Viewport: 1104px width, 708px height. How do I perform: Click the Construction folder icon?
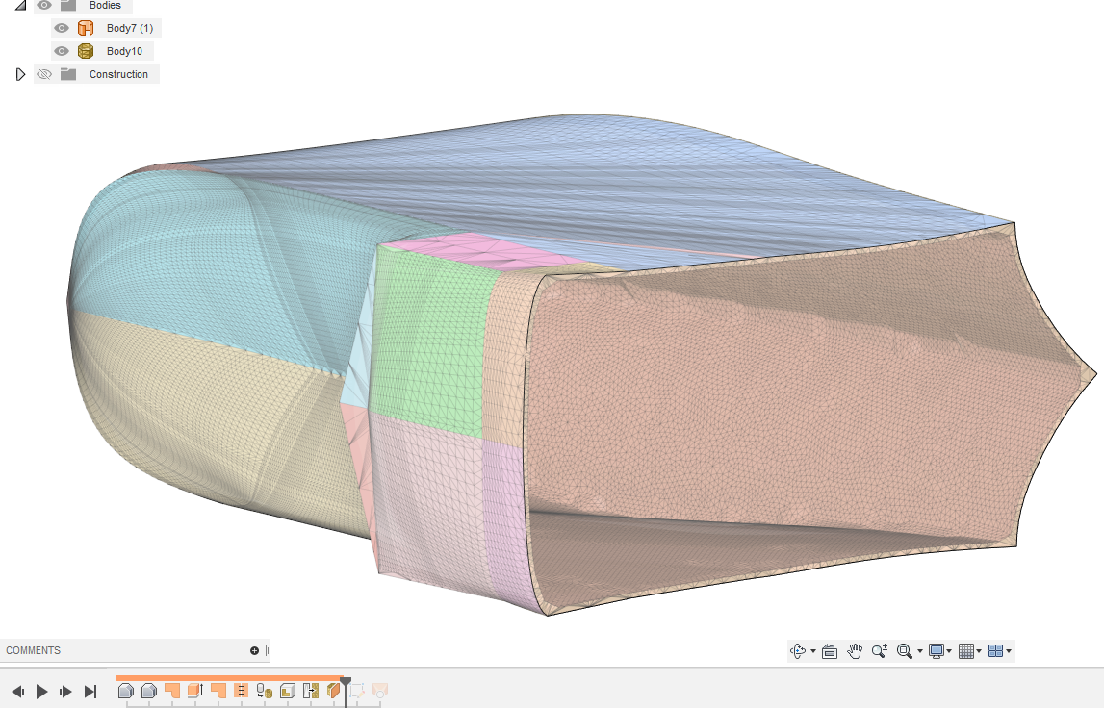coord(68,74)
